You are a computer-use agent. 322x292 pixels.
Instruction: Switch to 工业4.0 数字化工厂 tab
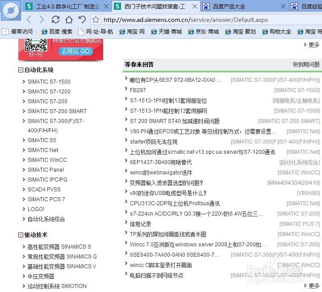pyautogui.click(x=68, y=7)
